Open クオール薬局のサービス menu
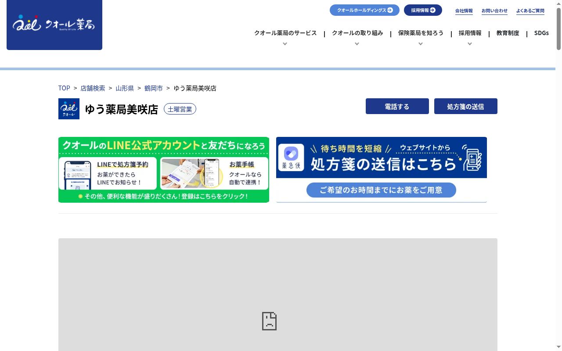 pos(285,33)
